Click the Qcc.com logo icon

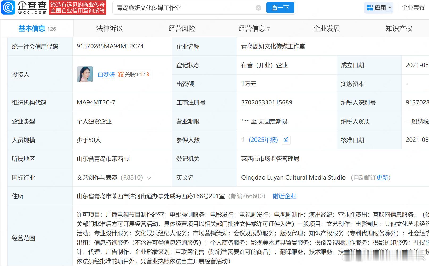[8, 7]
